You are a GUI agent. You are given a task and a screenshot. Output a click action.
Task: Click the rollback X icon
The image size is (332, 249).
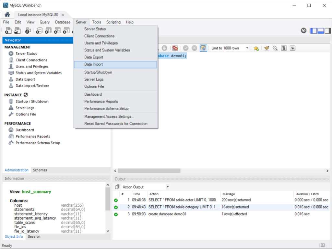pyautogui.click(x=195, y=48)
